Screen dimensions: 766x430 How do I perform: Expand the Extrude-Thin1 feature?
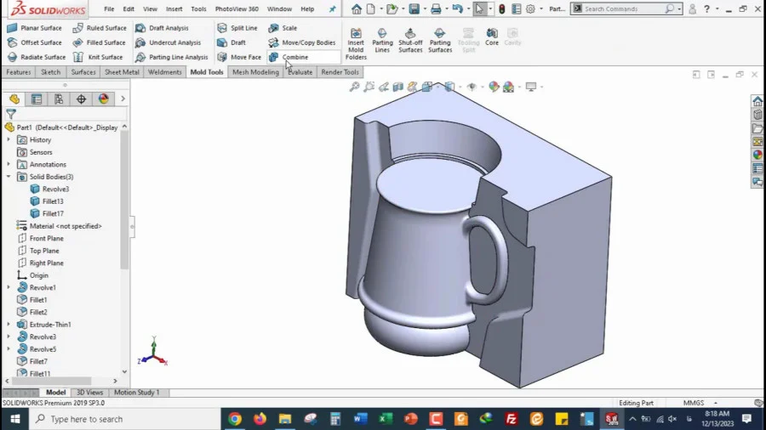click(9, 325)
